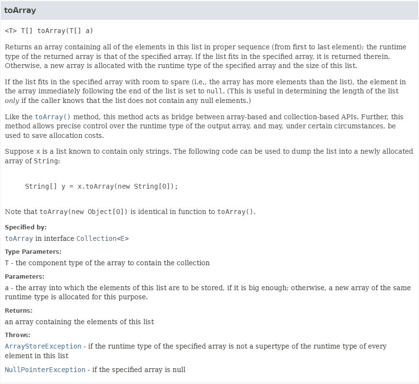Click the String[] y = x.toArray code example
Viewport: 419px width, 384px height.
[x=102, y=186]
